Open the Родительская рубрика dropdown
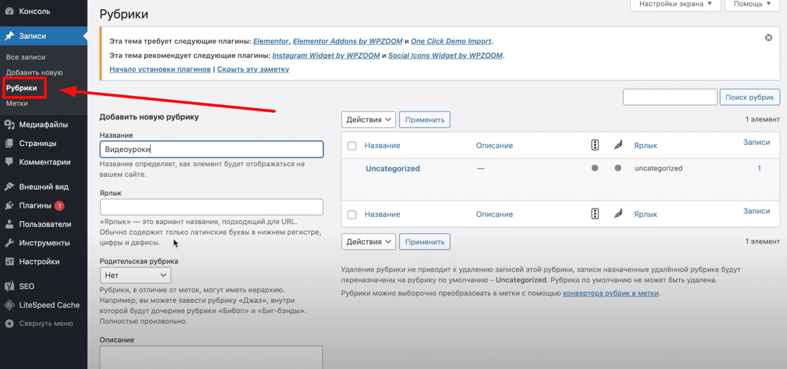 (x=135, y=275)
